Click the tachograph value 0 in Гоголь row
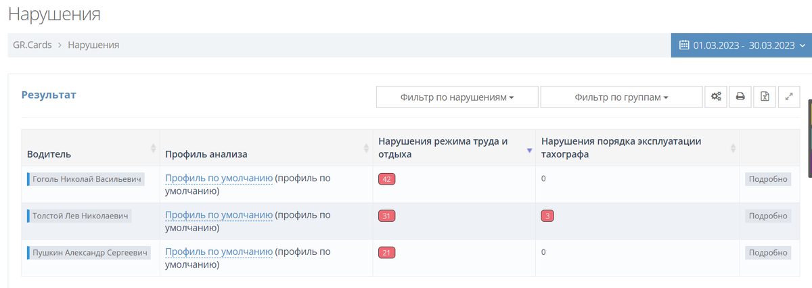Image resolution: width=812 pixels, height=288 pixels. (x=543, y=179)
